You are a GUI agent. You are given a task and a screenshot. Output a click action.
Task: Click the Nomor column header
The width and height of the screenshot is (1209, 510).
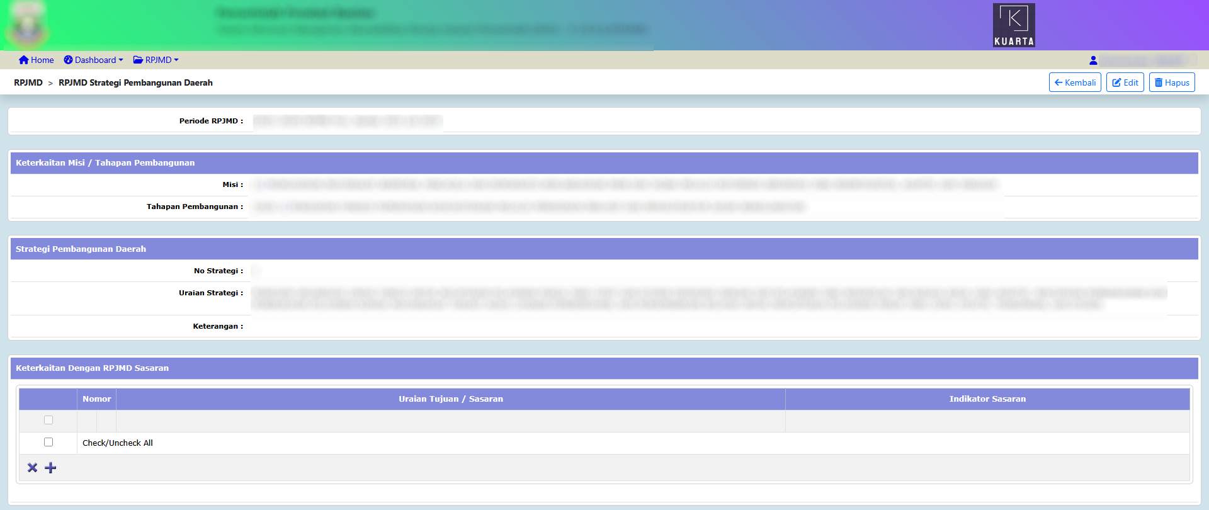[x=96, y=399]
